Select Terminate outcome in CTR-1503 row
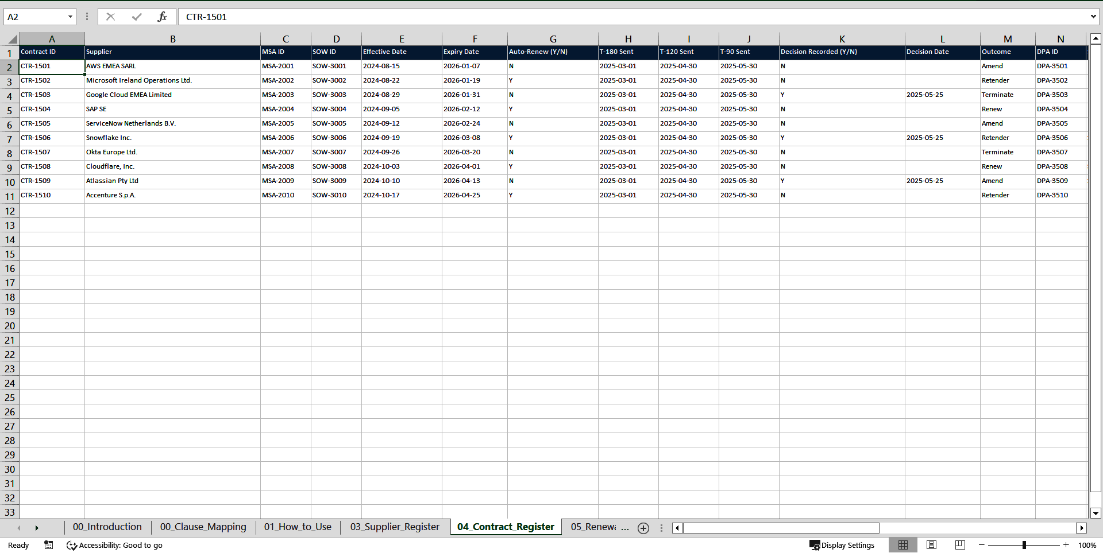The height and width of the screenshot is (553, 1103). (x=1008, y=95)
